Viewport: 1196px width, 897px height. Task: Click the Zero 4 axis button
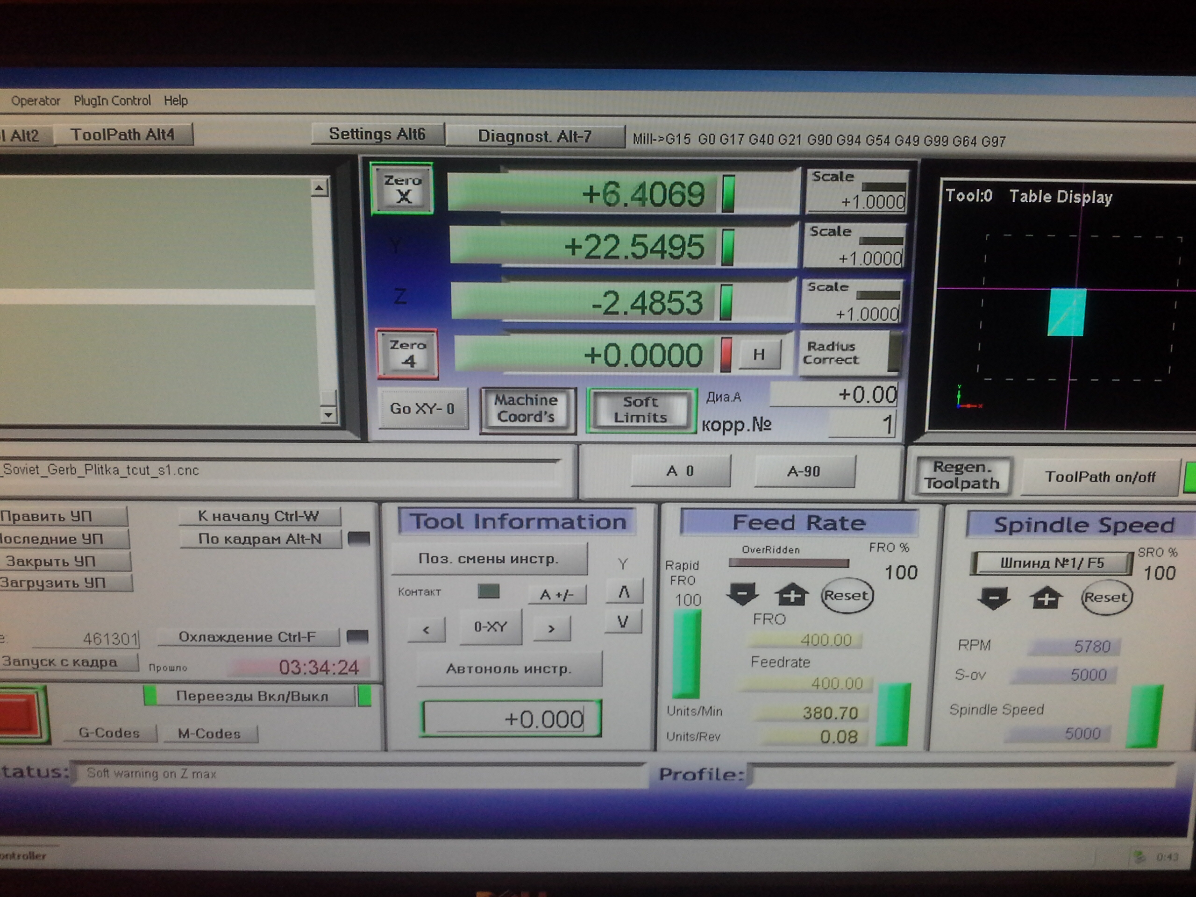pos(407,353)
